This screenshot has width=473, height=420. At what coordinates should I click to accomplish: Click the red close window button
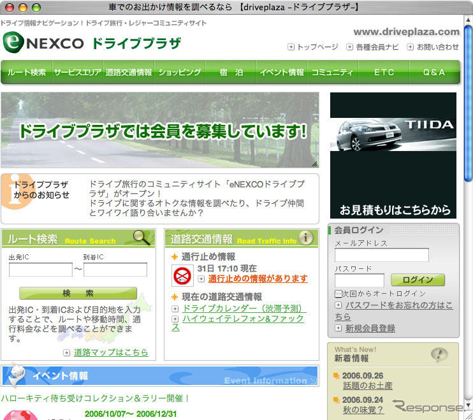pos(10,8)
